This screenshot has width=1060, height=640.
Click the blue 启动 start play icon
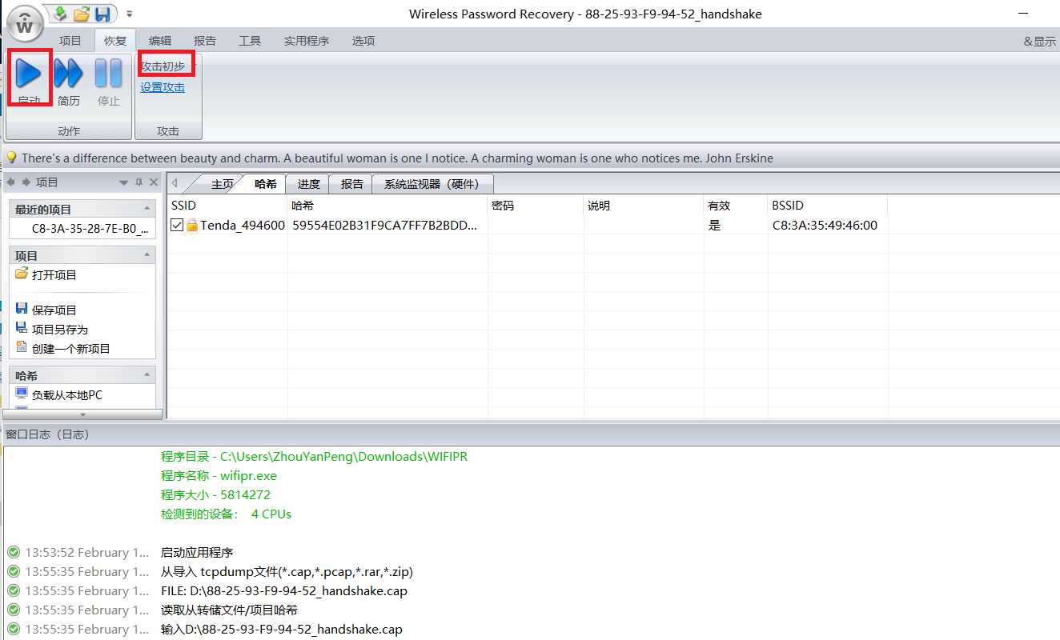[x=29, y=74]
